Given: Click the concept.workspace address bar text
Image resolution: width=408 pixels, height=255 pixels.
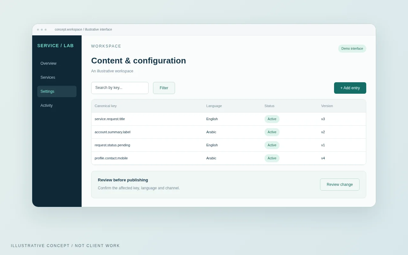Looking at the screenshot, I should (84, 30).
